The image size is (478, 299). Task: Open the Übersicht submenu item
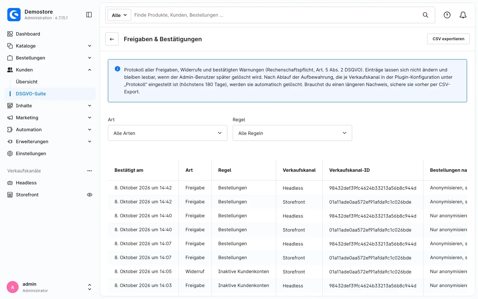click(x=27, y=82)
